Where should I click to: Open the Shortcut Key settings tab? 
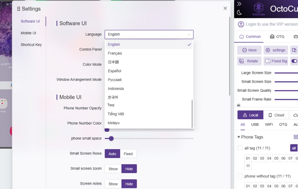click(x=31, y=45)
